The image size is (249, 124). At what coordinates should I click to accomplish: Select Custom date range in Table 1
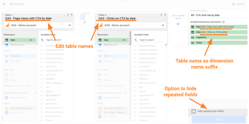point(6,80)
